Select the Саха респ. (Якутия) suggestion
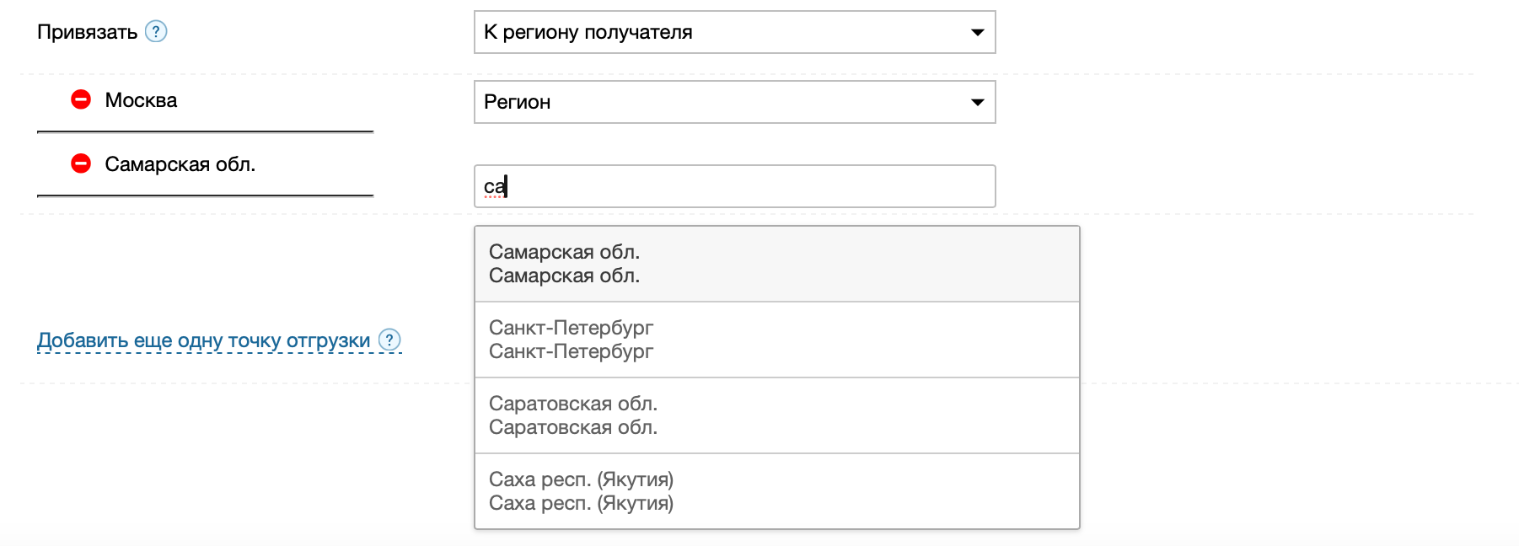The image size is (1519, 546). 776,491
